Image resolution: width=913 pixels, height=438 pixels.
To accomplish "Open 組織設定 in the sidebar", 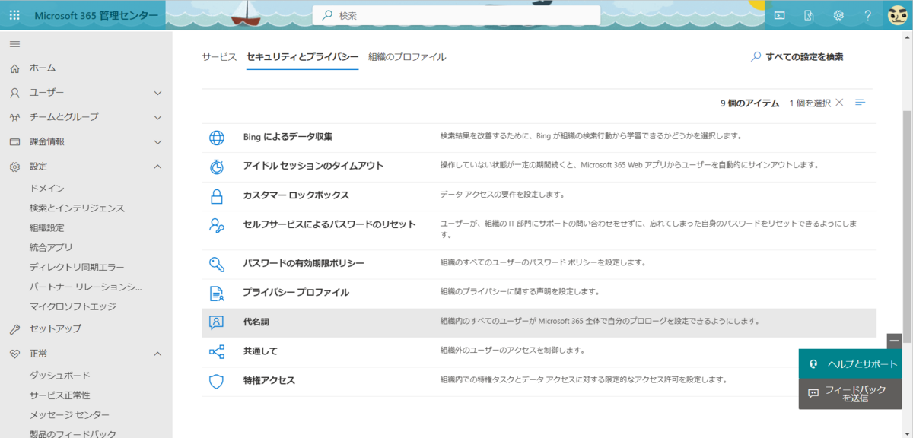I will coord(47,228).
